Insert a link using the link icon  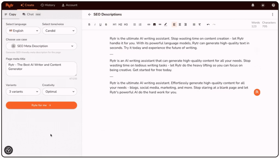click(149, 25)
